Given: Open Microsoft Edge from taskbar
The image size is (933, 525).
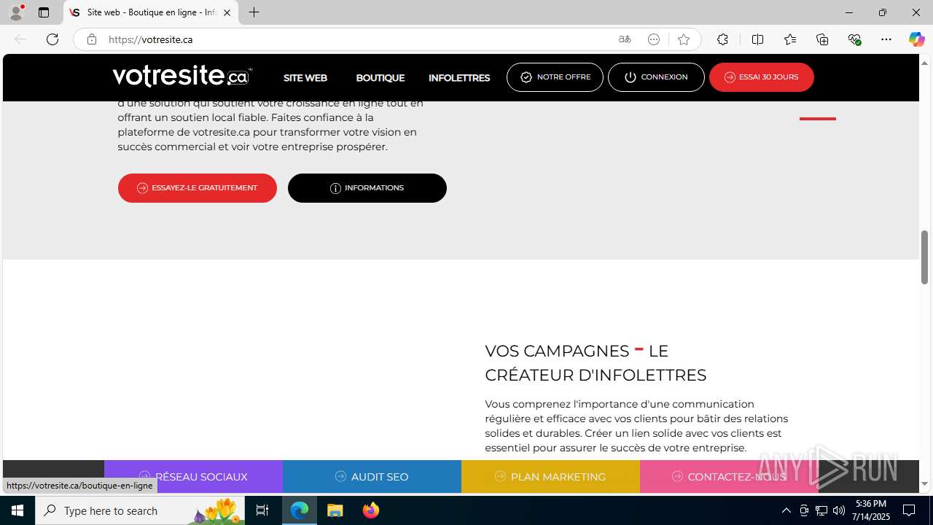Looking at the screenshot, I should (300, 510).
